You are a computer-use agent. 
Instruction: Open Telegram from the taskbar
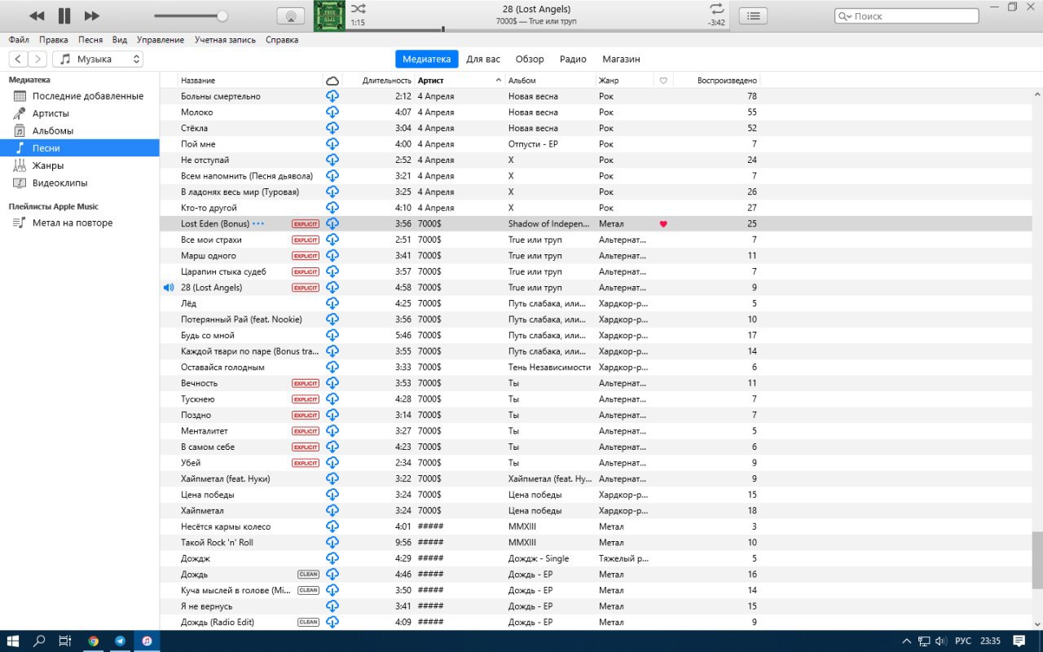coord(121,641)
